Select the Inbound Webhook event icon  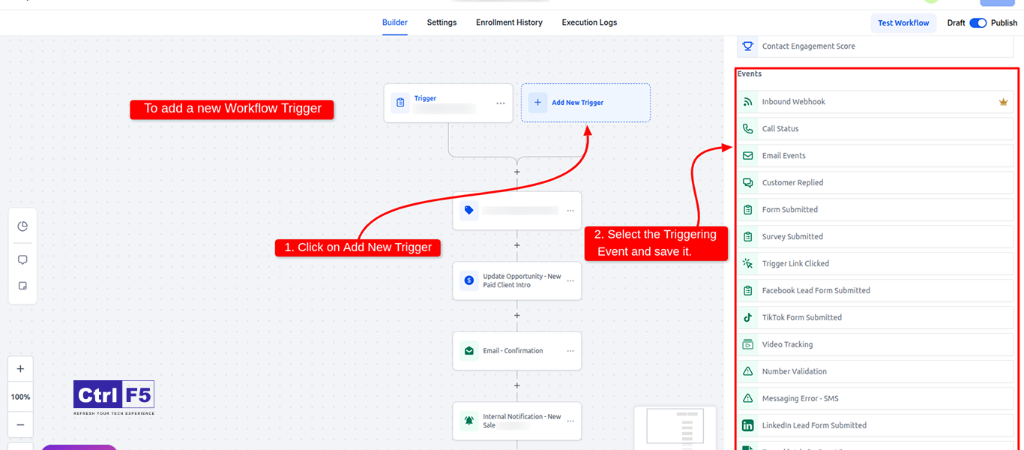point(747,101)
